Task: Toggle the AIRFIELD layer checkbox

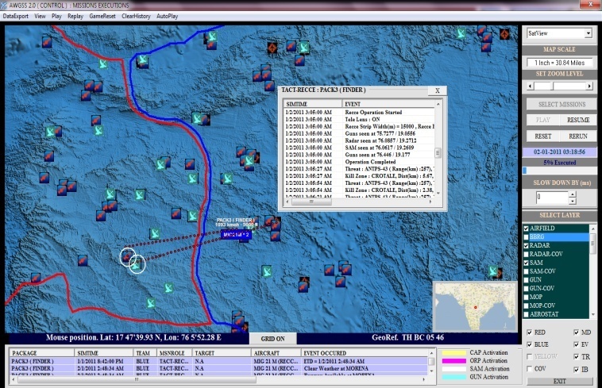Action: (527, 229)
